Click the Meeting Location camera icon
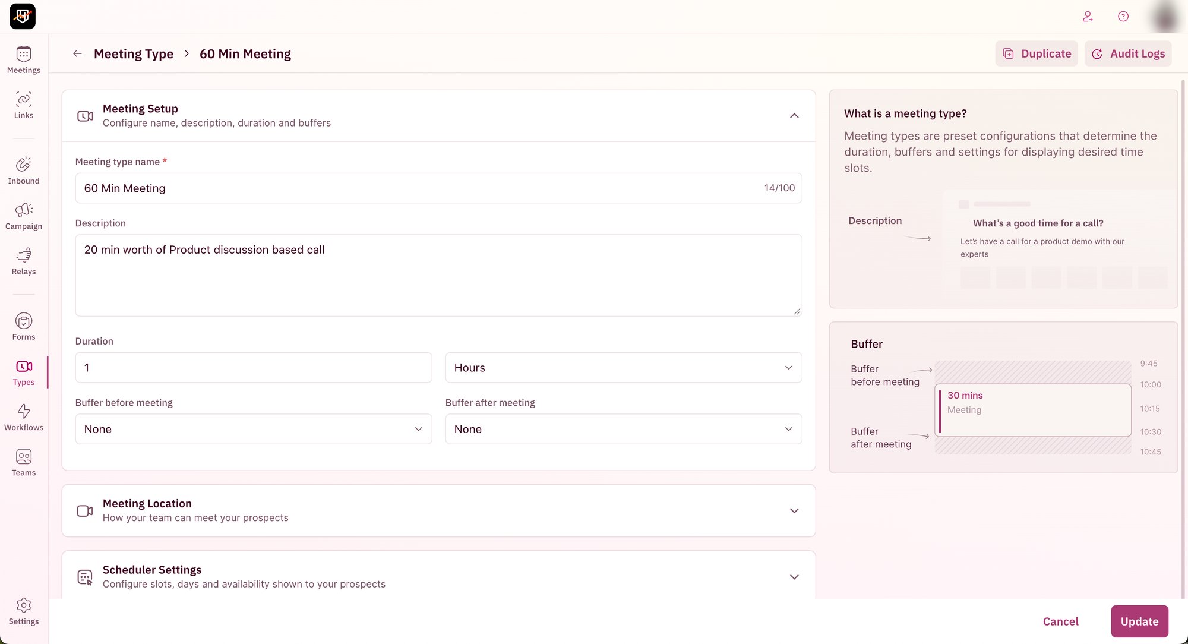1188x644 pixels. [x=85, y=511]
